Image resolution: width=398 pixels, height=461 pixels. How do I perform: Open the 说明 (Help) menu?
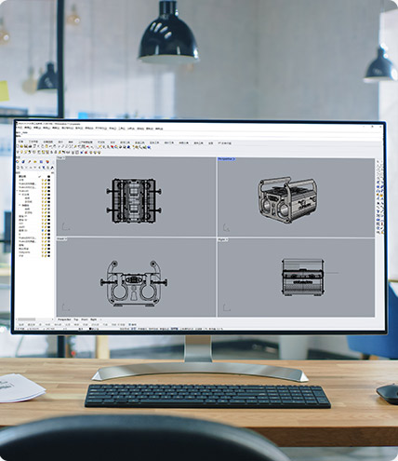[x=159, y=128]
